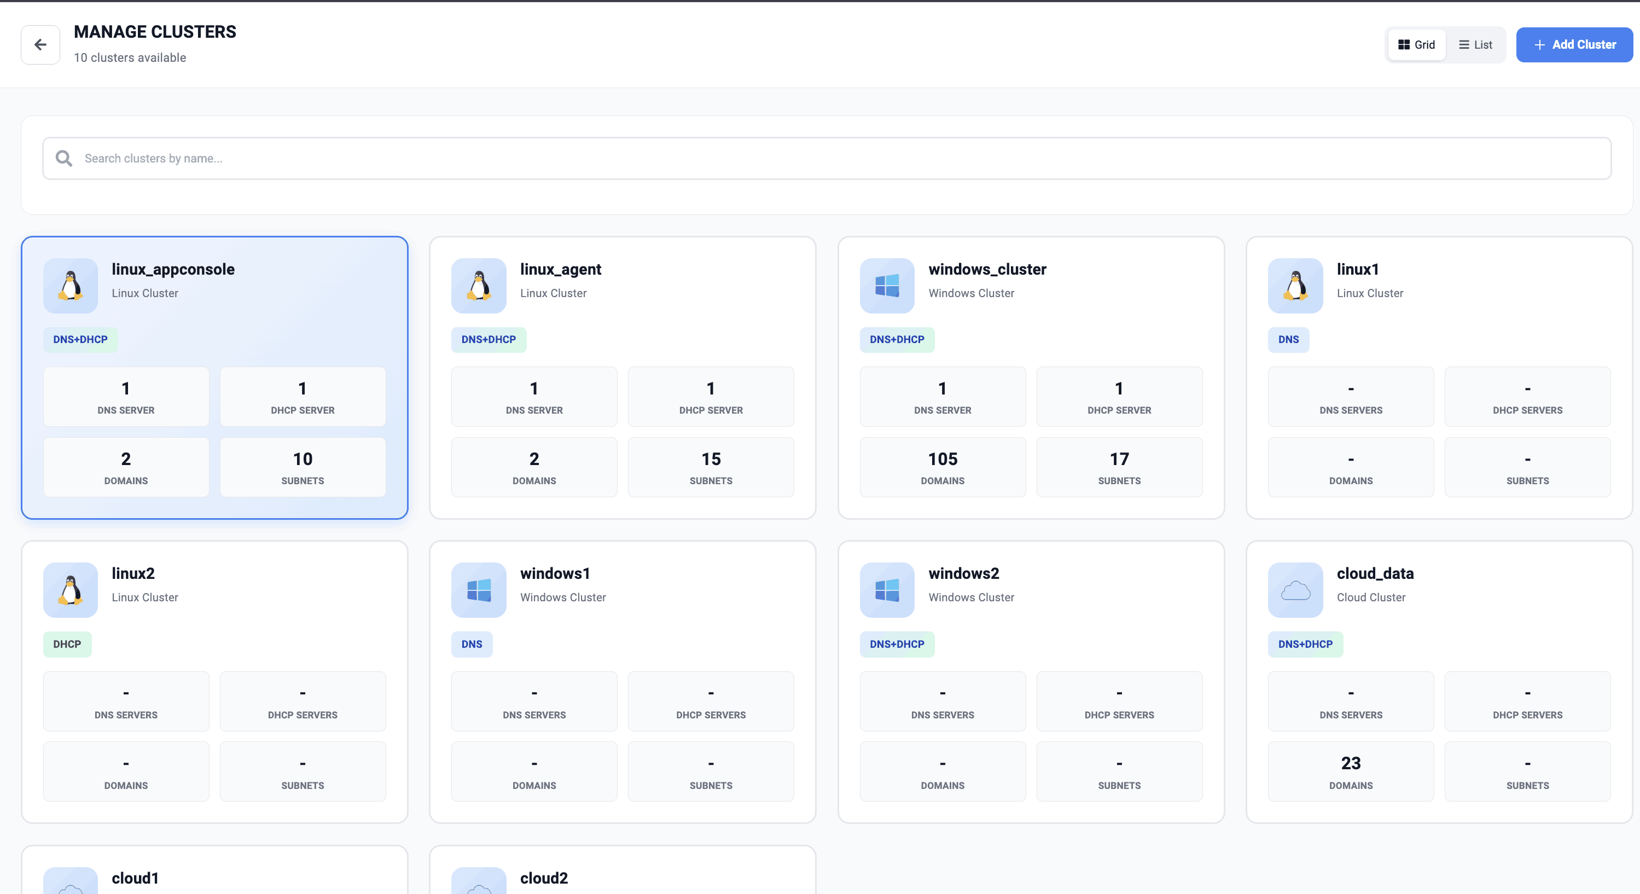Click the DHCP badge on linux2

pyautogui.click(x=67, y=644)
